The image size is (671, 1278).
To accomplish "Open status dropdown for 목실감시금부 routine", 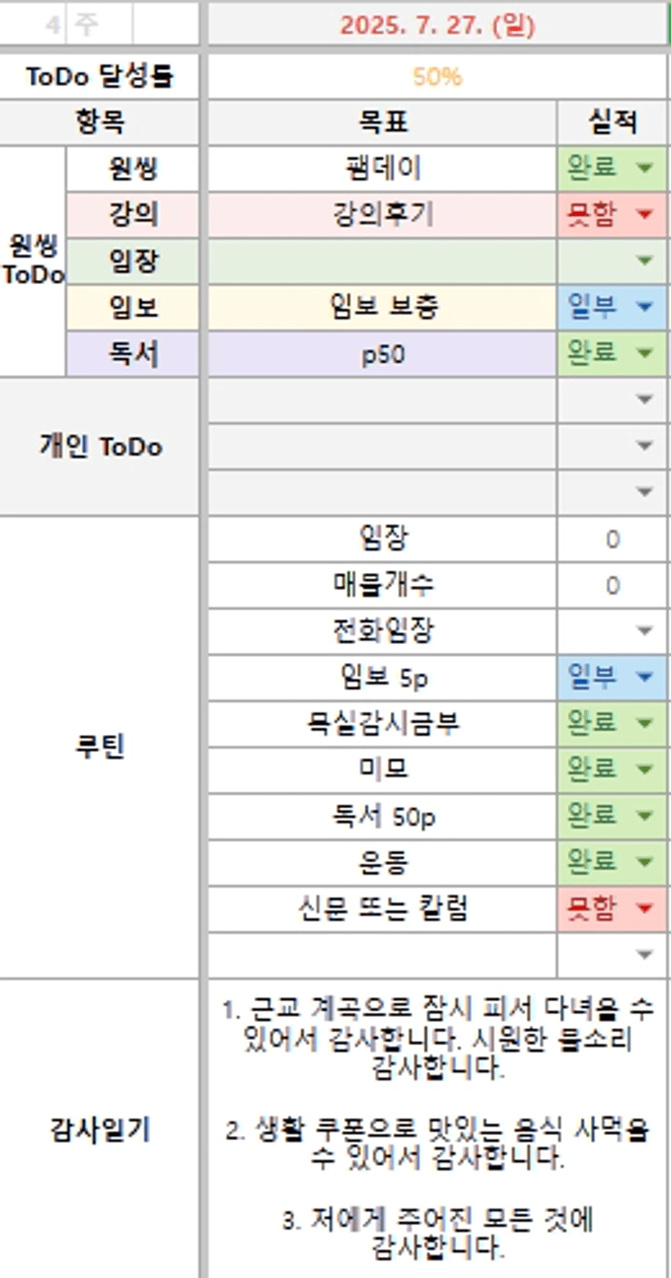I will point(645,723).
